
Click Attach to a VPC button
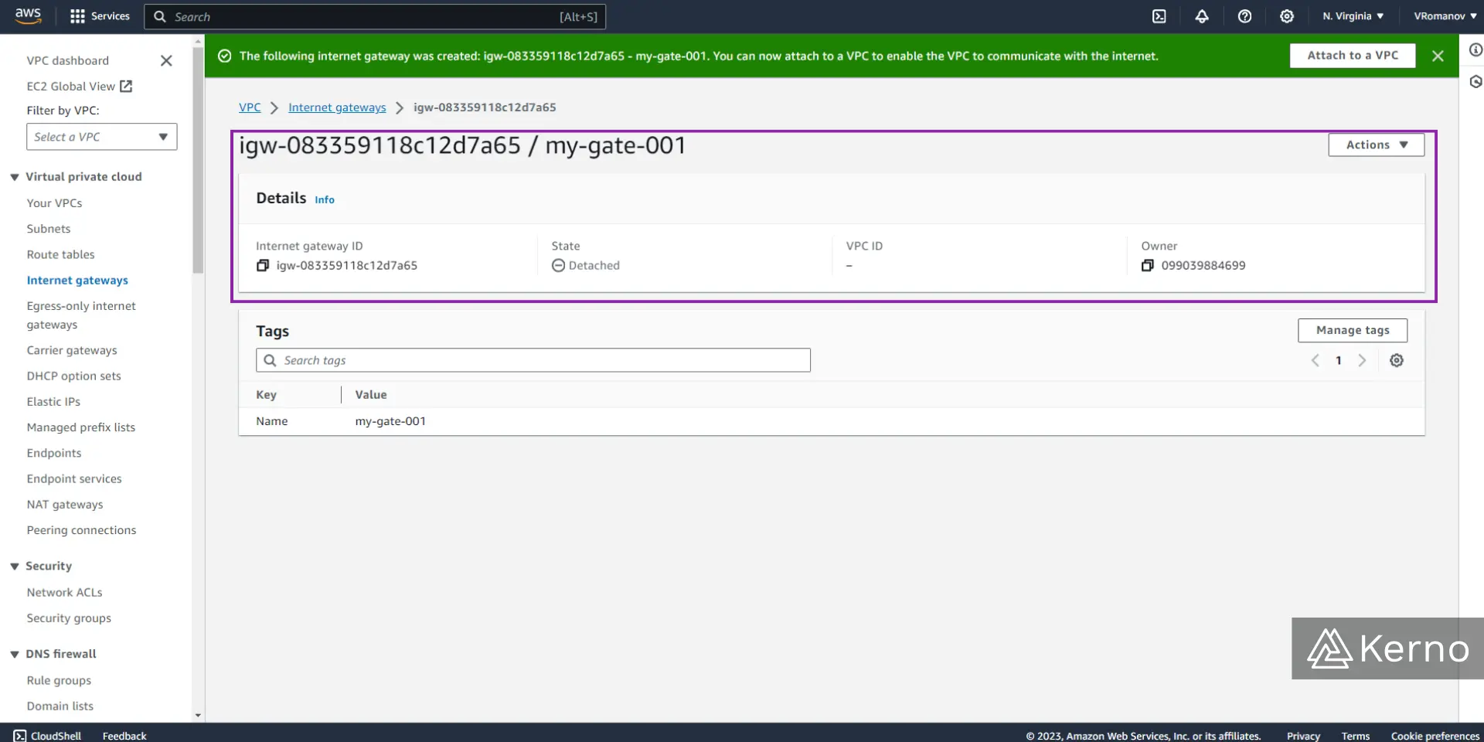click(1353, 56)
